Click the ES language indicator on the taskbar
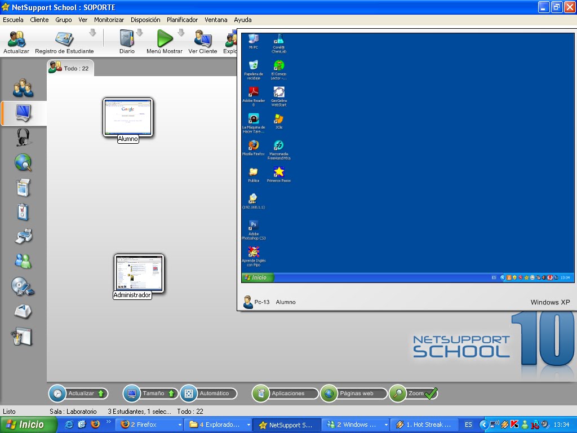The width and height of the screenshot is (577, 433). coord(468,425)
